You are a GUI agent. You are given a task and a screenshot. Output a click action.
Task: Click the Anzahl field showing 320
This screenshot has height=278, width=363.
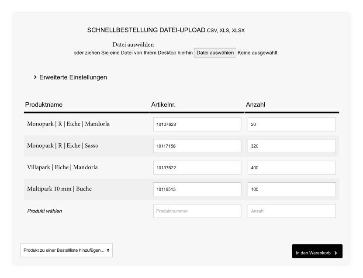pos(291,146)
